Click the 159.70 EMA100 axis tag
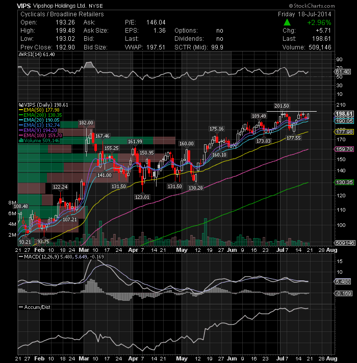 click(x=344, y=149)
